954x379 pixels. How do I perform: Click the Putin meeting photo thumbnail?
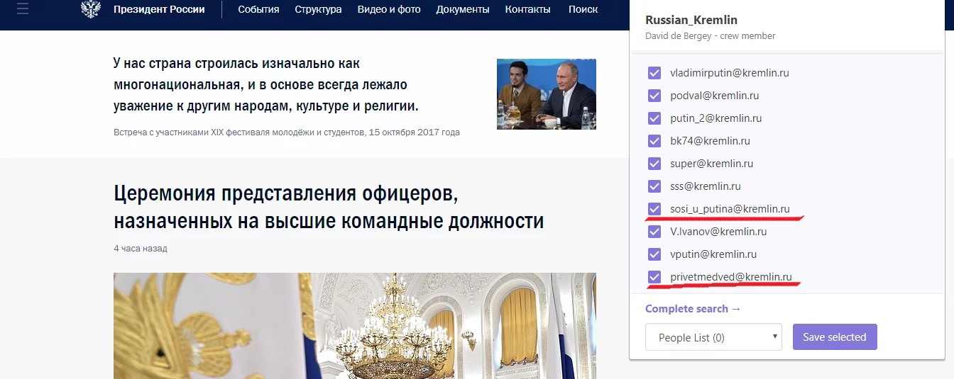pyautogui.click(x=547, y=94)
